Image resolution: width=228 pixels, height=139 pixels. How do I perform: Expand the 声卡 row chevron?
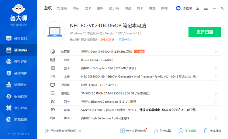pos(216,118)
